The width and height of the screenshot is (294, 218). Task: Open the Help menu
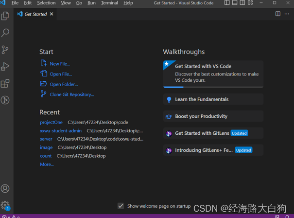(128, 3)
